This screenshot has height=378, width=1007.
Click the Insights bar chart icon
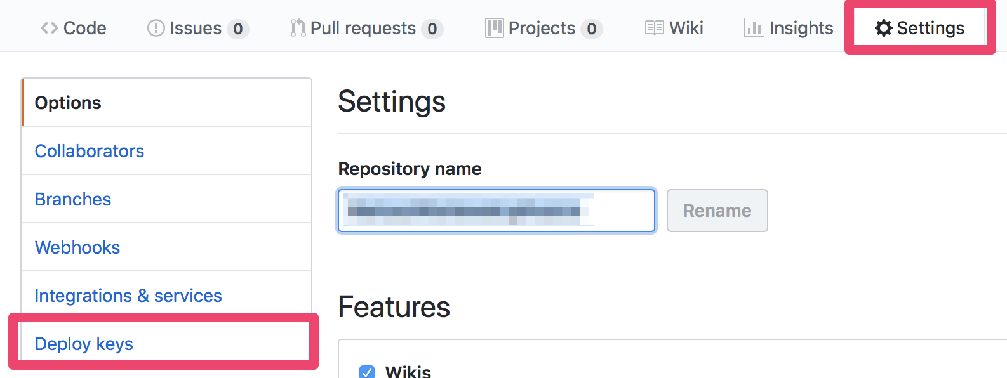tap(753, 29)
